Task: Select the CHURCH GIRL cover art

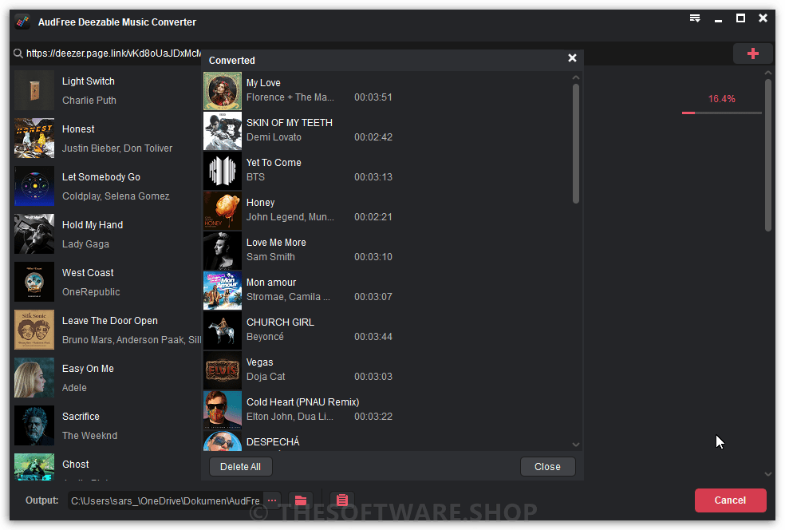Action: (x=223, y=330)
